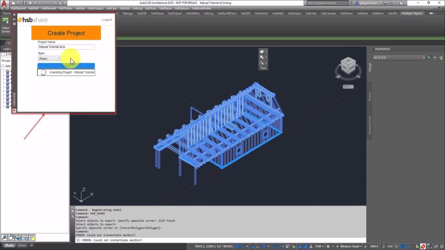The image size is (445, 250).
Task: Toggle the Z-Fi checkbox in left panel
Action: (x=3, y=54)
